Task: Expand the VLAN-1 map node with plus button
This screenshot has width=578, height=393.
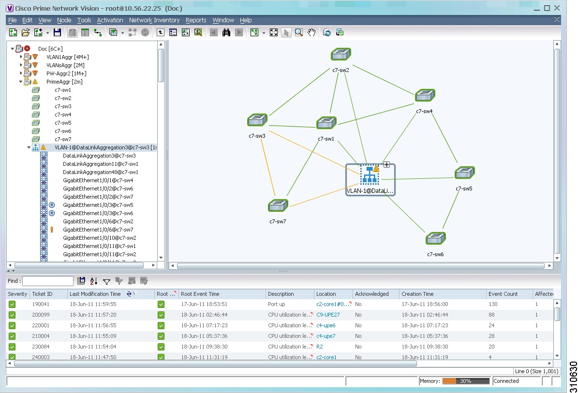Action: [x=386, y=165]
